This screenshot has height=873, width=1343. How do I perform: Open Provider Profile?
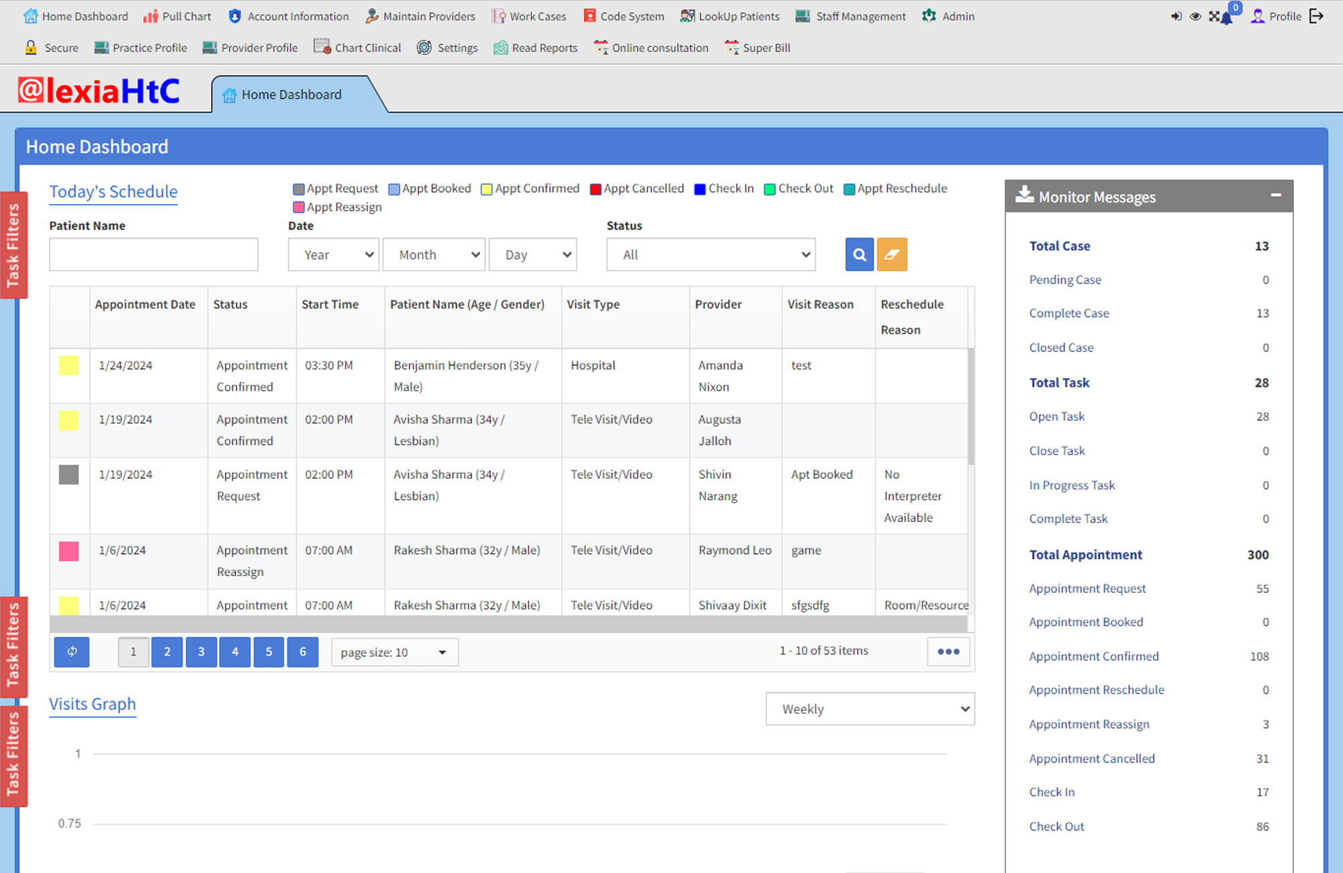[250, 48]
